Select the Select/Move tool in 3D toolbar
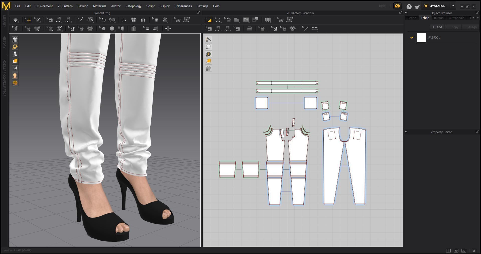Image resolution: width=481 pixels, height=254 pixels. (28, 20)
